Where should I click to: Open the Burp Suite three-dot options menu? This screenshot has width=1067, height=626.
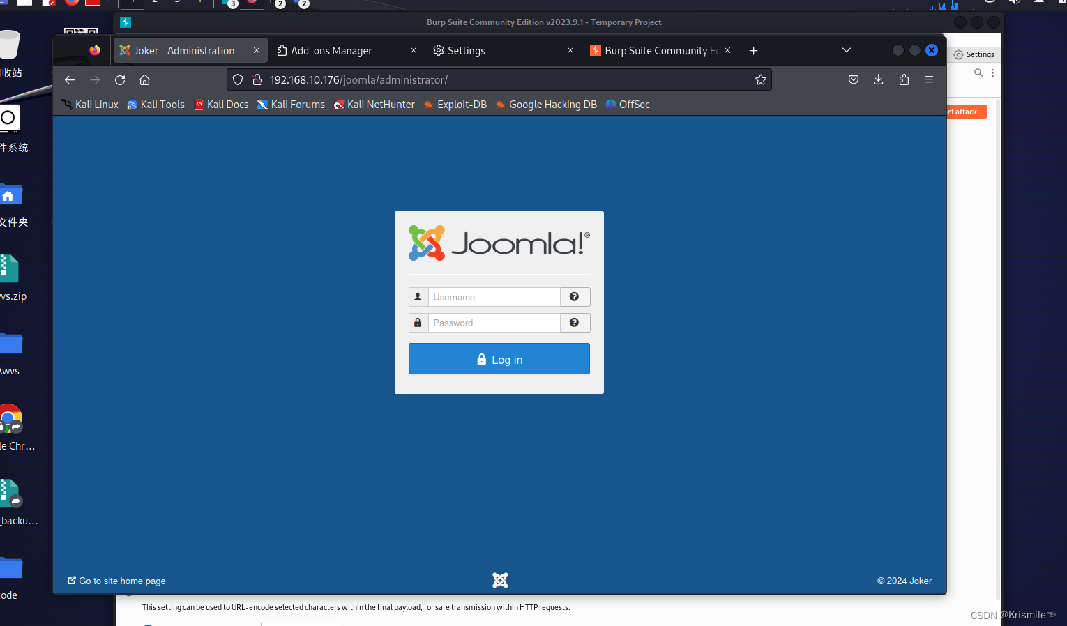pyautogui.click(x=992, y=72)
